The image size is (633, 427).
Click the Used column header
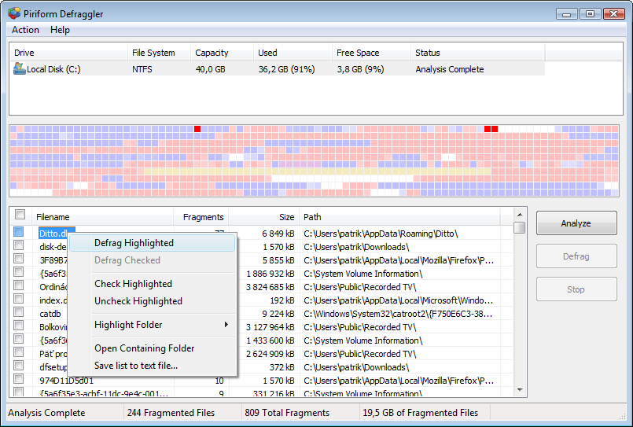pos(293,53)
